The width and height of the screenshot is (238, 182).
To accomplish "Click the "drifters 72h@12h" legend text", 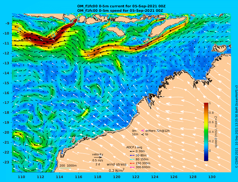I will 157,131.
